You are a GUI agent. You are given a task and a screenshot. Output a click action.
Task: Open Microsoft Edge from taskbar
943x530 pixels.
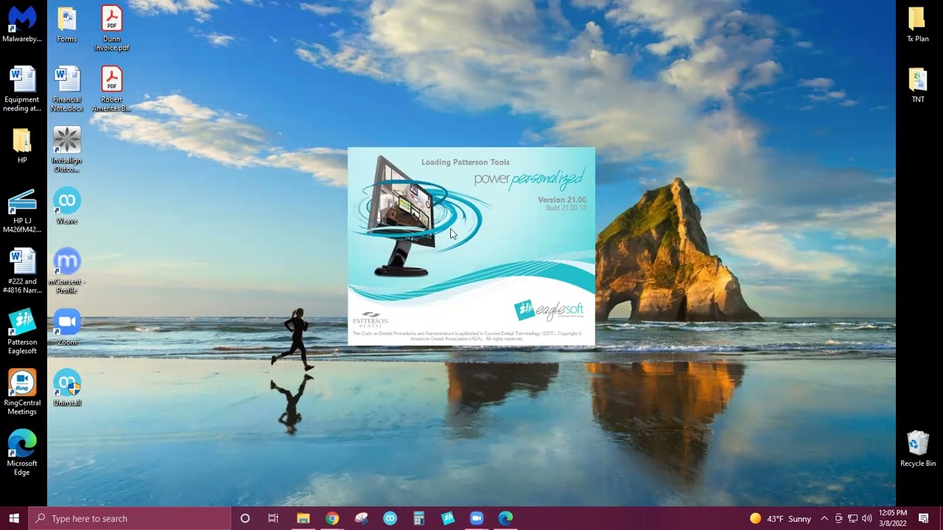coord(505,518)
